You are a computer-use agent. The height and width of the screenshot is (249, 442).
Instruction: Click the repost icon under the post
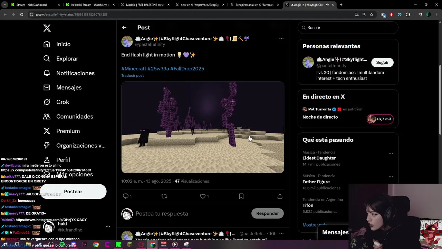click(x=164, y=196)
